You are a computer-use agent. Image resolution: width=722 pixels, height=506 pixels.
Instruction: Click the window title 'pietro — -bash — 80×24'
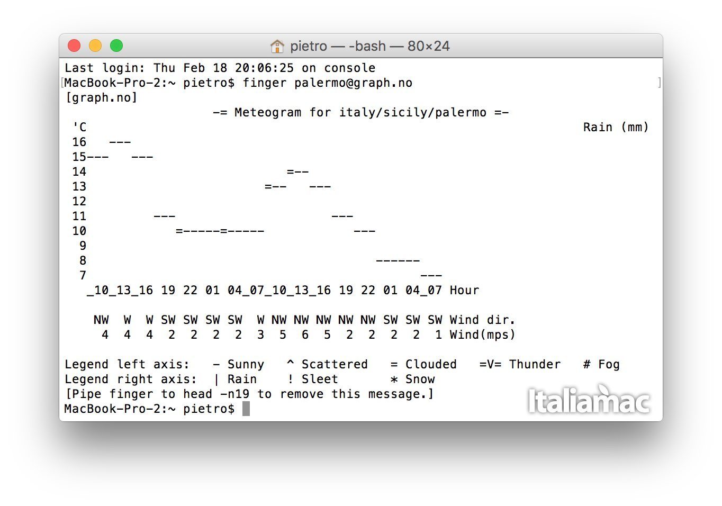pos(369,46)
